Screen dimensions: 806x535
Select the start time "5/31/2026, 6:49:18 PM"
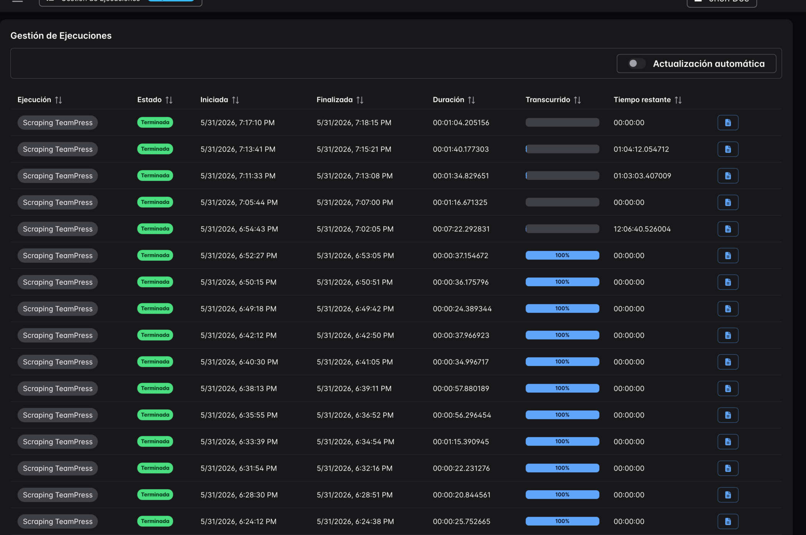238,309
